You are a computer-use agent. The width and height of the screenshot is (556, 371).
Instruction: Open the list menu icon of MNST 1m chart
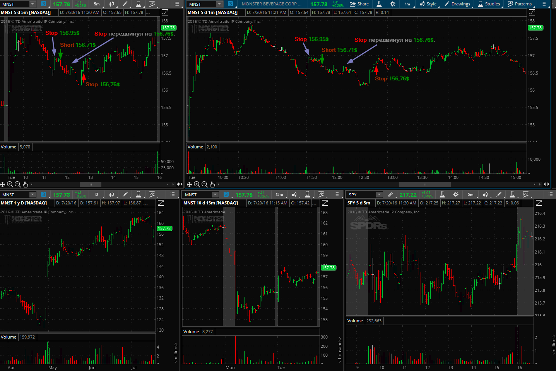coord(544,4)
